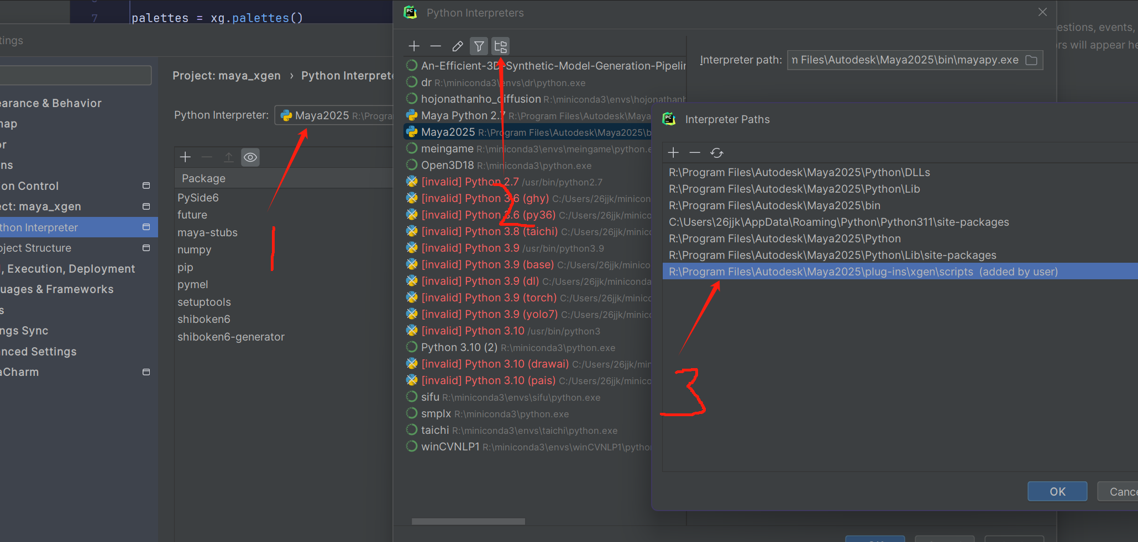Click add interpreter plus icon in Python Interpreters
This screenshot has width=1138, height=542.
pyautogui.click(x=414, y=46)
